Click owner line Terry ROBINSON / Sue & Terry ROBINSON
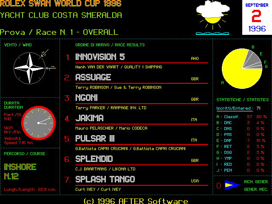The image size is (272, 204). 118,88
